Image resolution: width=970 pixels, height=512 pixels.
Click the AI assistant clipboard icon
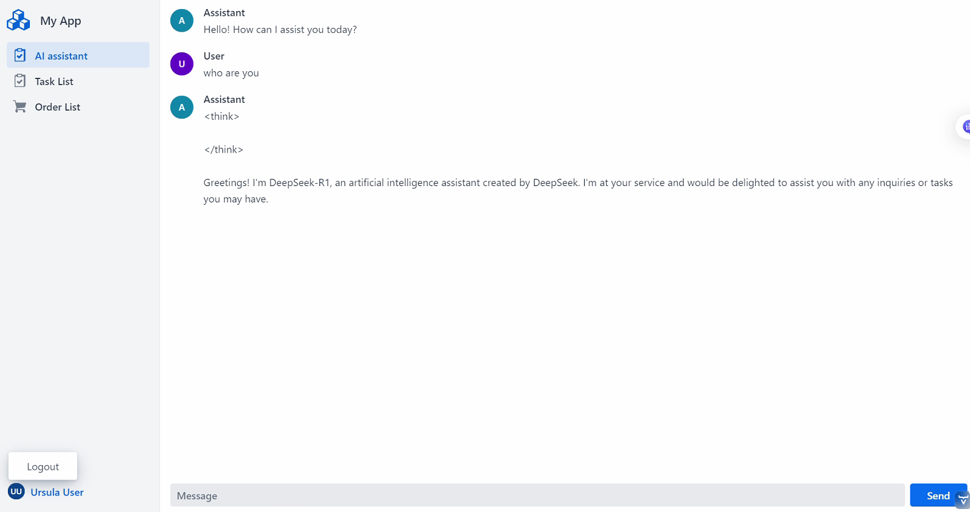point(20,55)
